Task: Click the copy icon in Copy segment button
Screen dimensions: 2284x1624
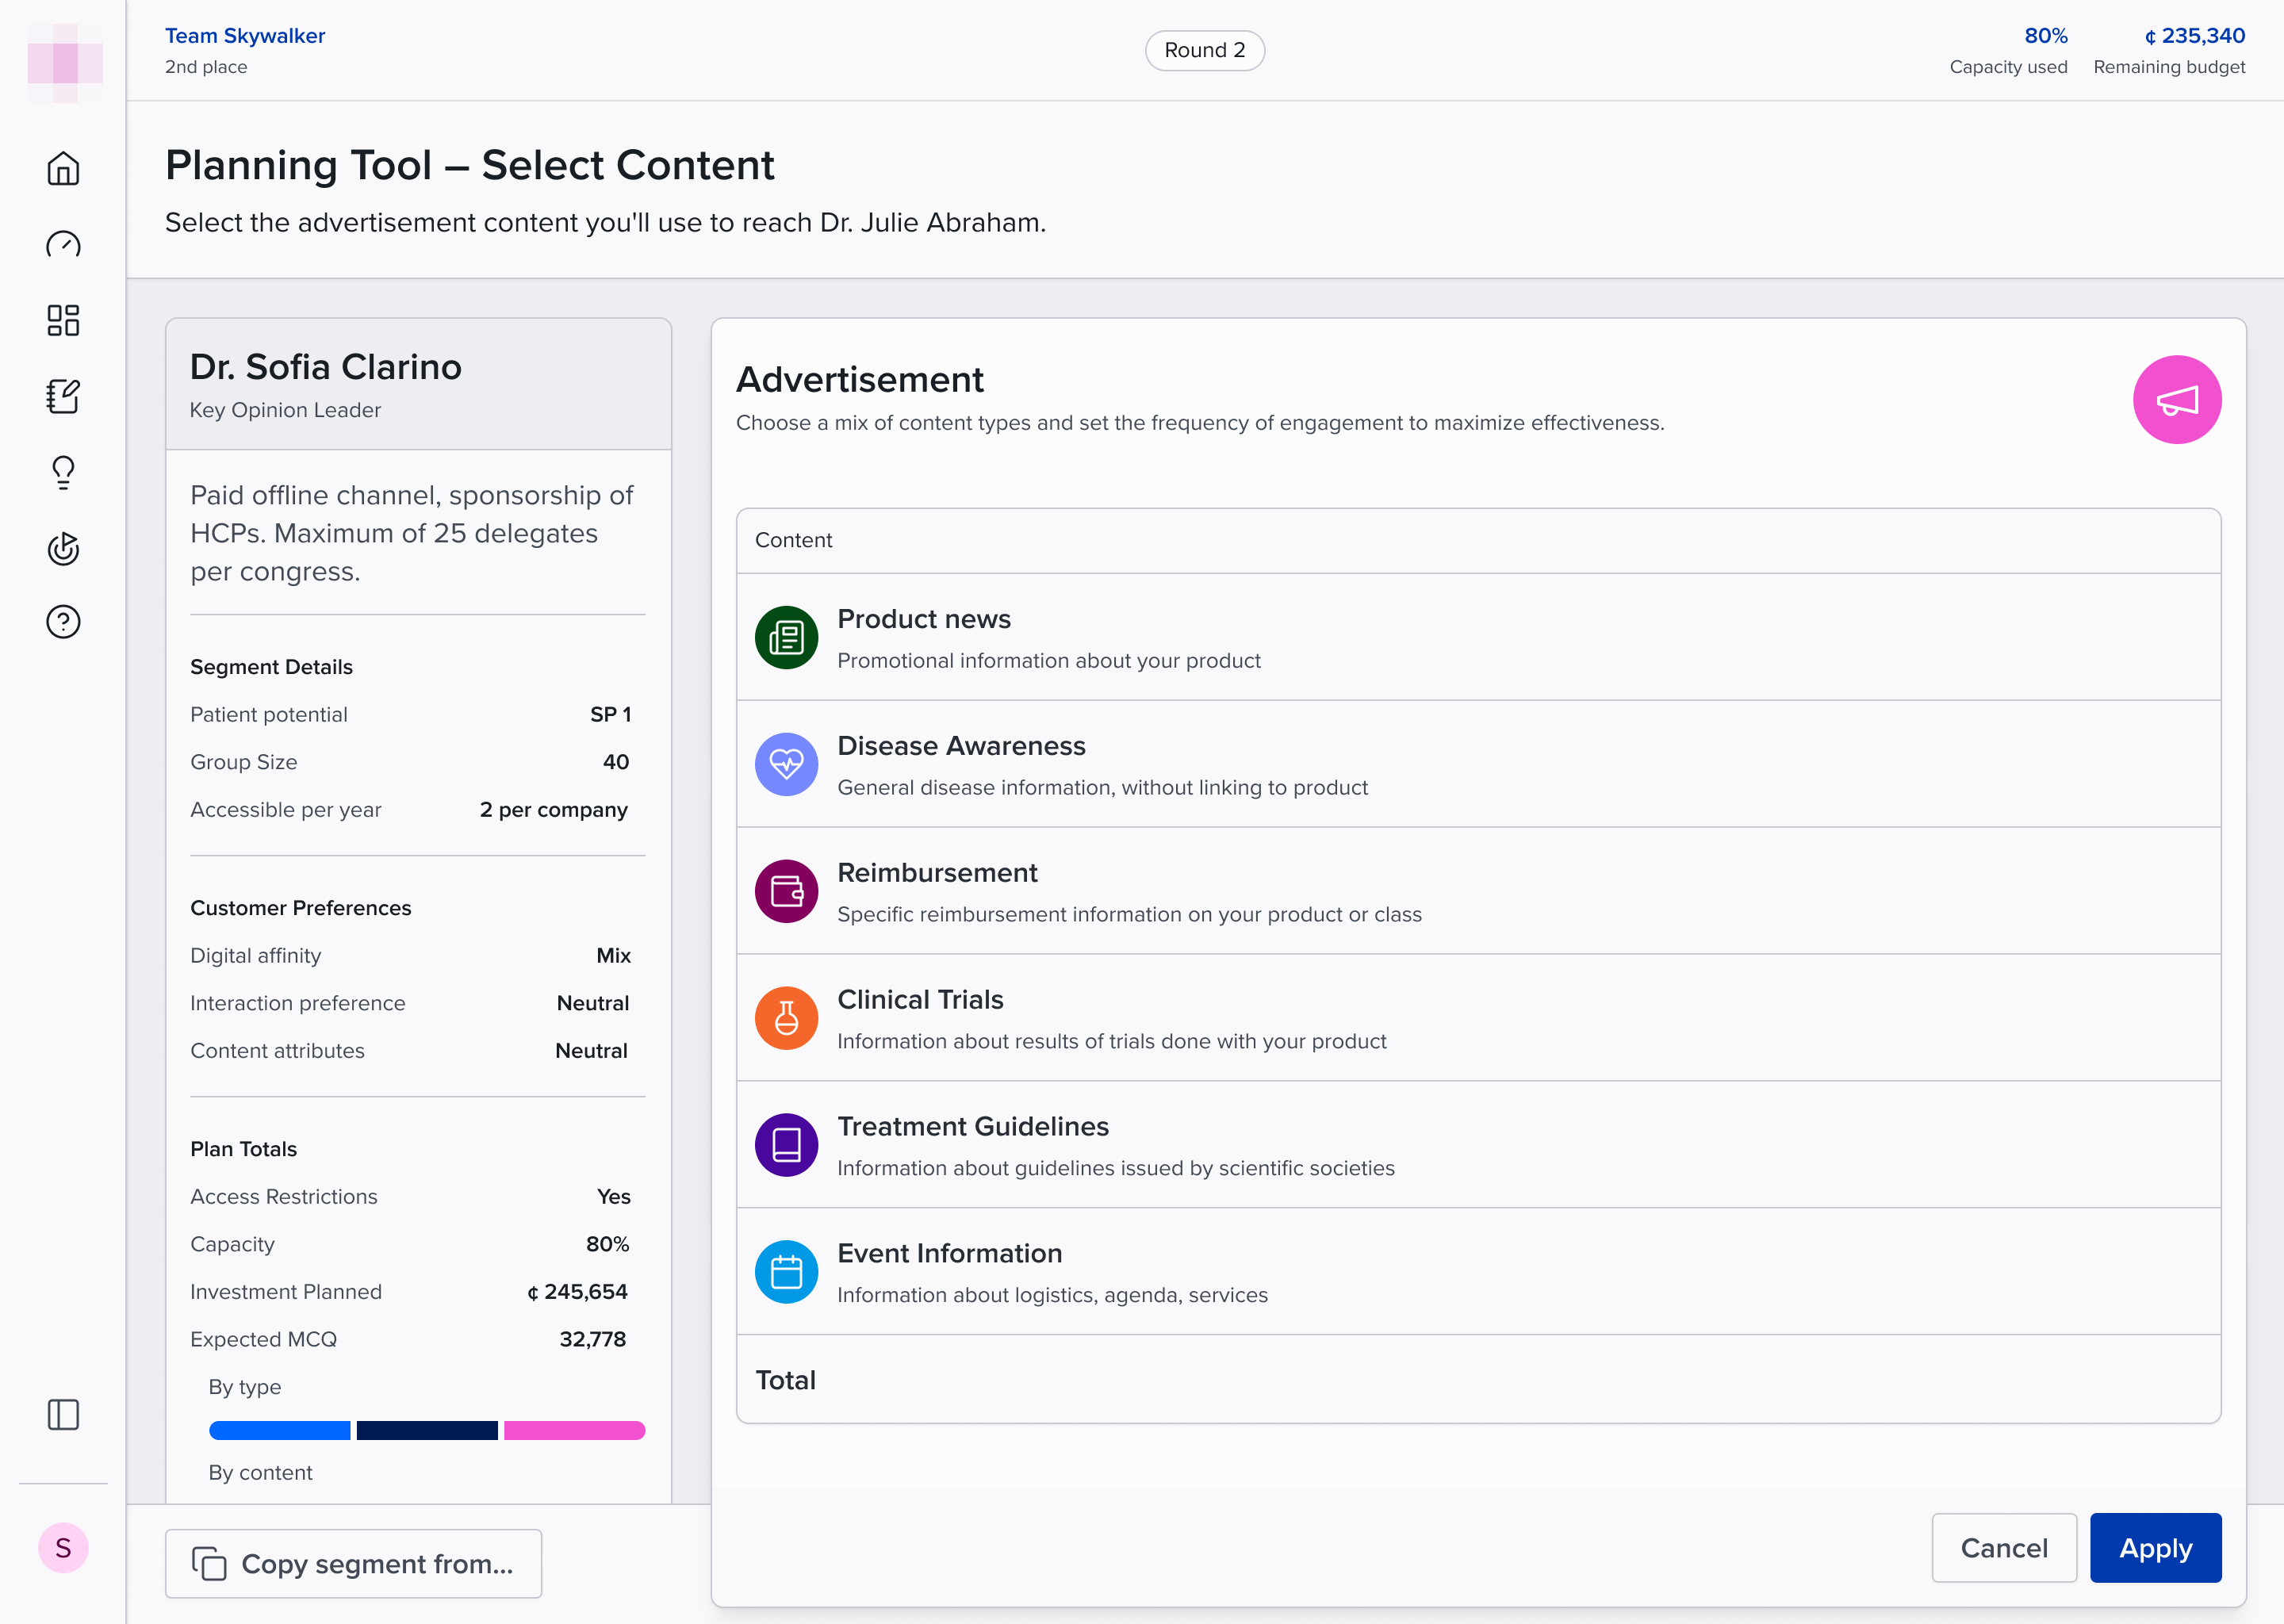Action: (209, 1563)
